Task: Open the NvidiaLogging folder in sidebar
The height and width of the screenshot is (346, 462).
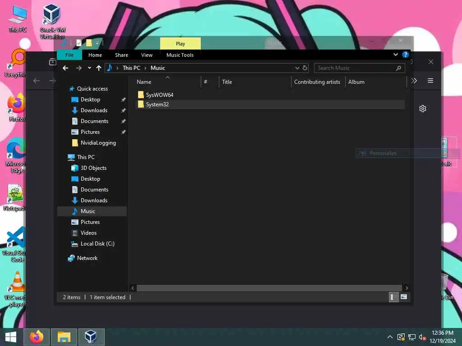Action: pyautogui.click(x=98, y=143)
